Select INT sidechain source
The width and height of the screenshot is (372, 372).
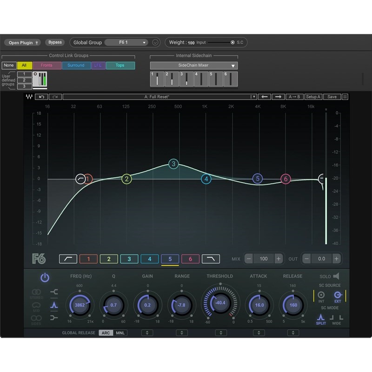pos(321,297)
